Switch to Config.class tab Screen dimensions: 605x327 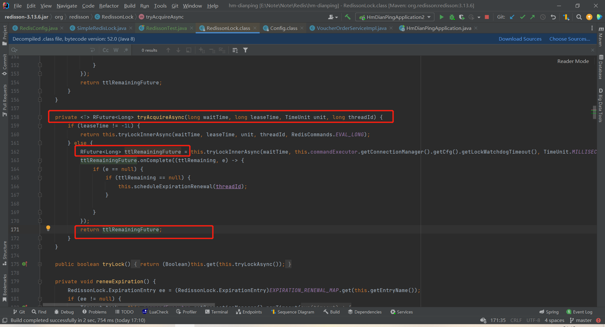pyautogui.click(x=284, y=28)
